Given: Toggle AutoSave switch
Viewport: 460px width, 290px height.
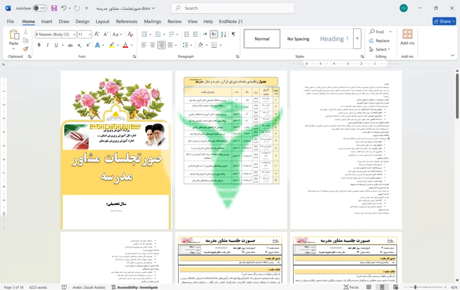Looking at the screenshot, I should click(x=40, y=8).
